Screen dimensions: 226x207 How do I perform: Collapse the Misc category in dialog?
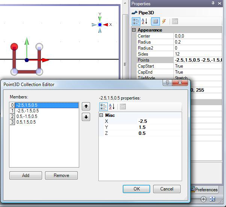pyautogui.click(x=101, y=115)
